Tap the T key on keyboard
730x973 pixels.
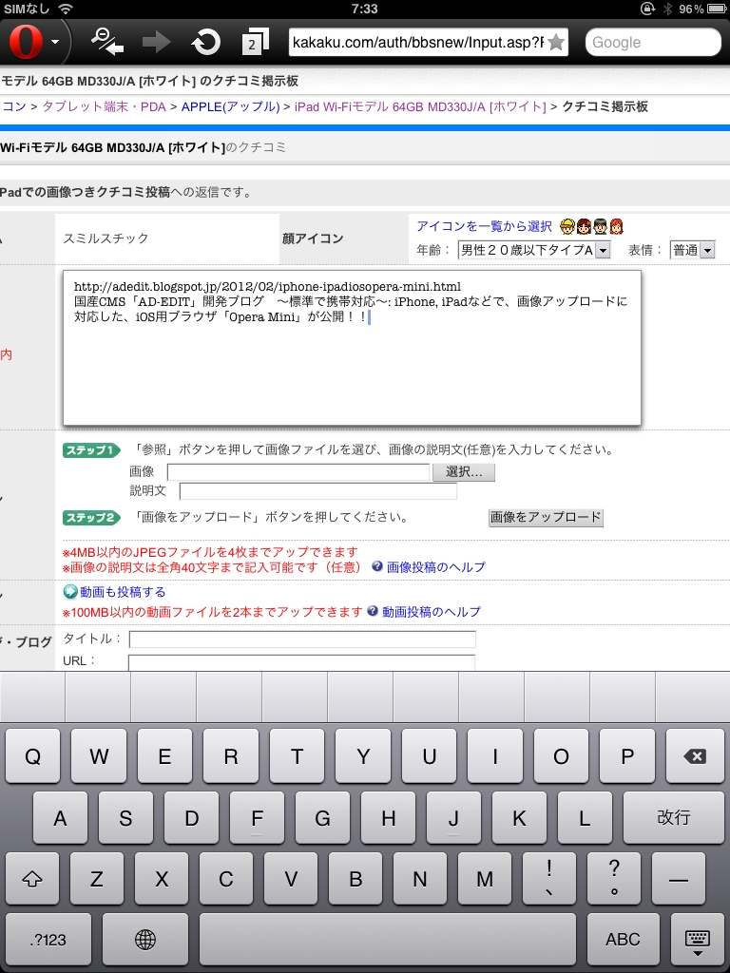297,755
